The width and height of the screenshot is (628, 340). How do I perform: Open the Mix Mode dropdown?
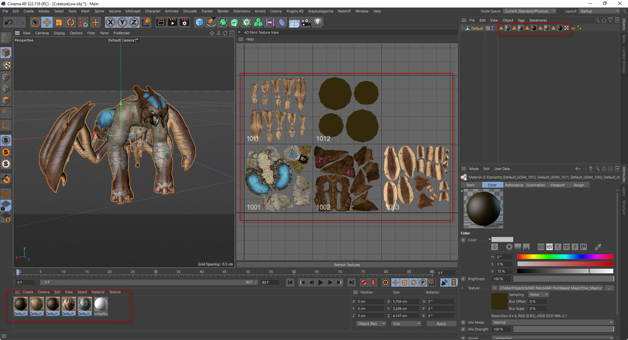pyautogui.click(x=552, y=322)
